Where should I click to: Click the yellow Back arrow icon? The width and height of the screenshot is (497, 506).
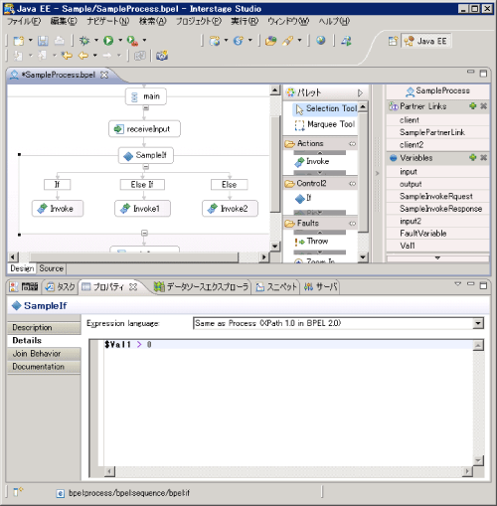pos(83,56)
